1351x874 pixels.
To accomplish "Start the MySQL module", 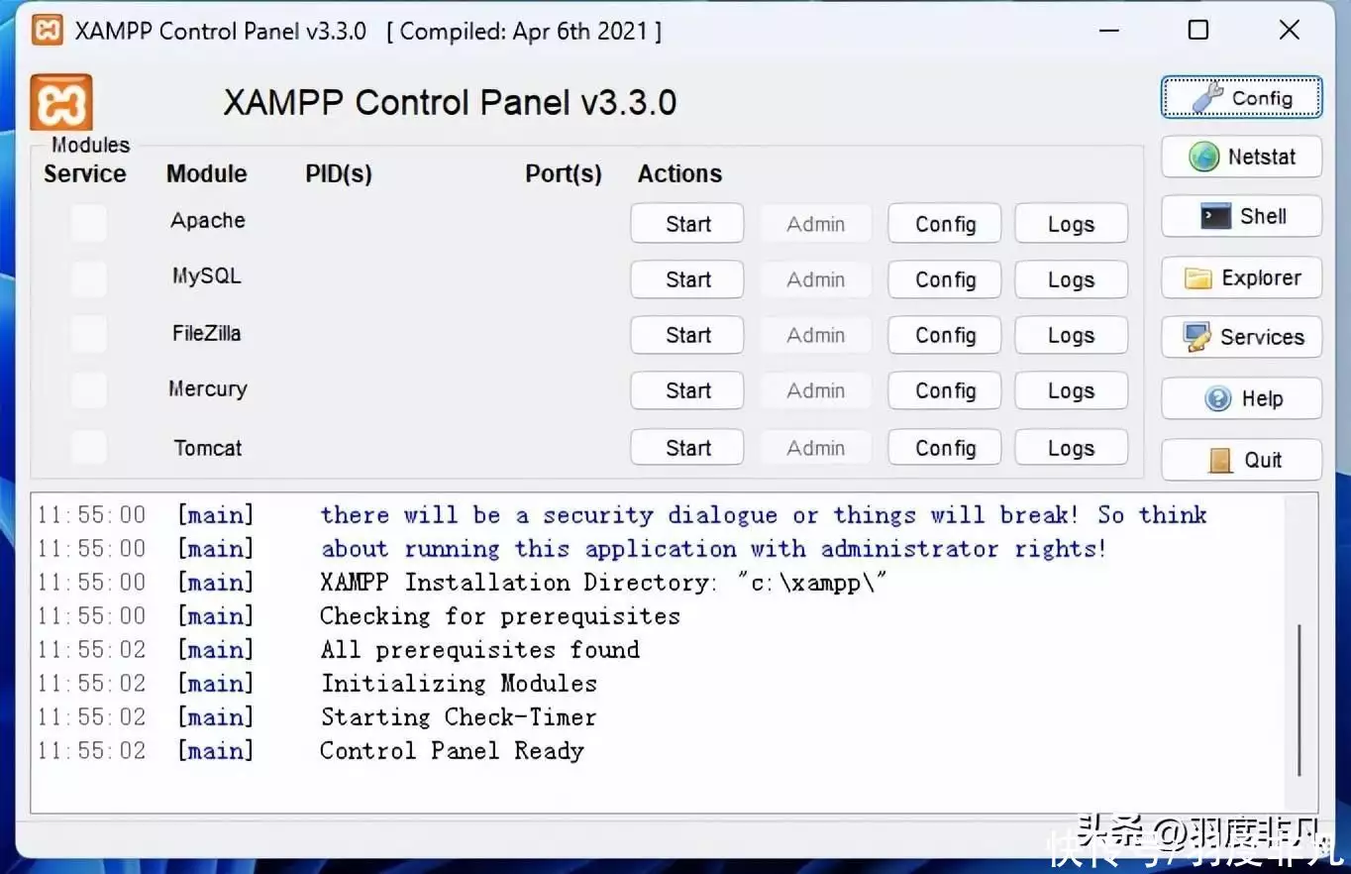I will (687, 279).
